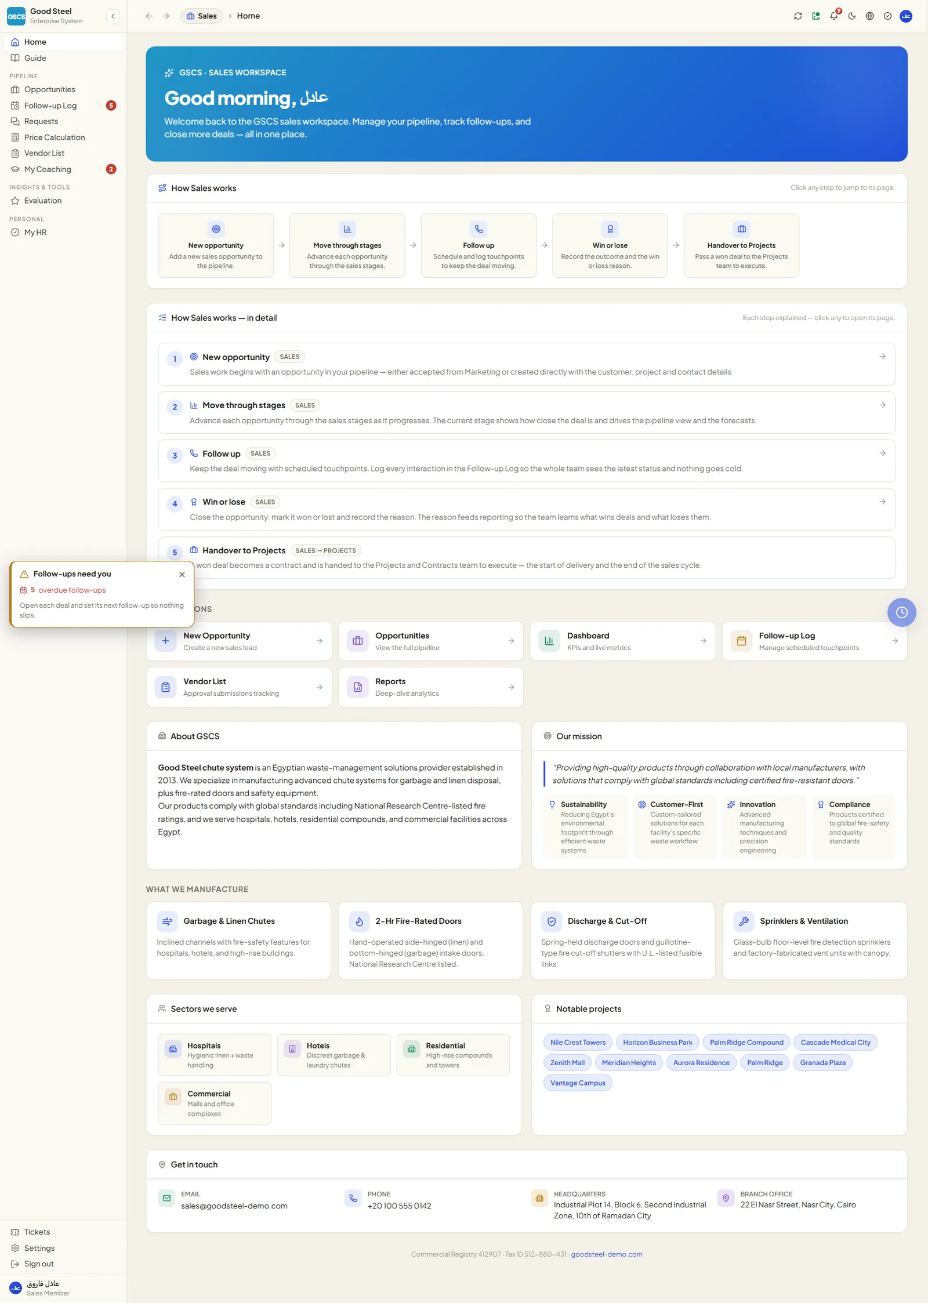Click the Commercial sector icon
Viewport: 928px width, 1303px height.
(x=173, y=1097)
